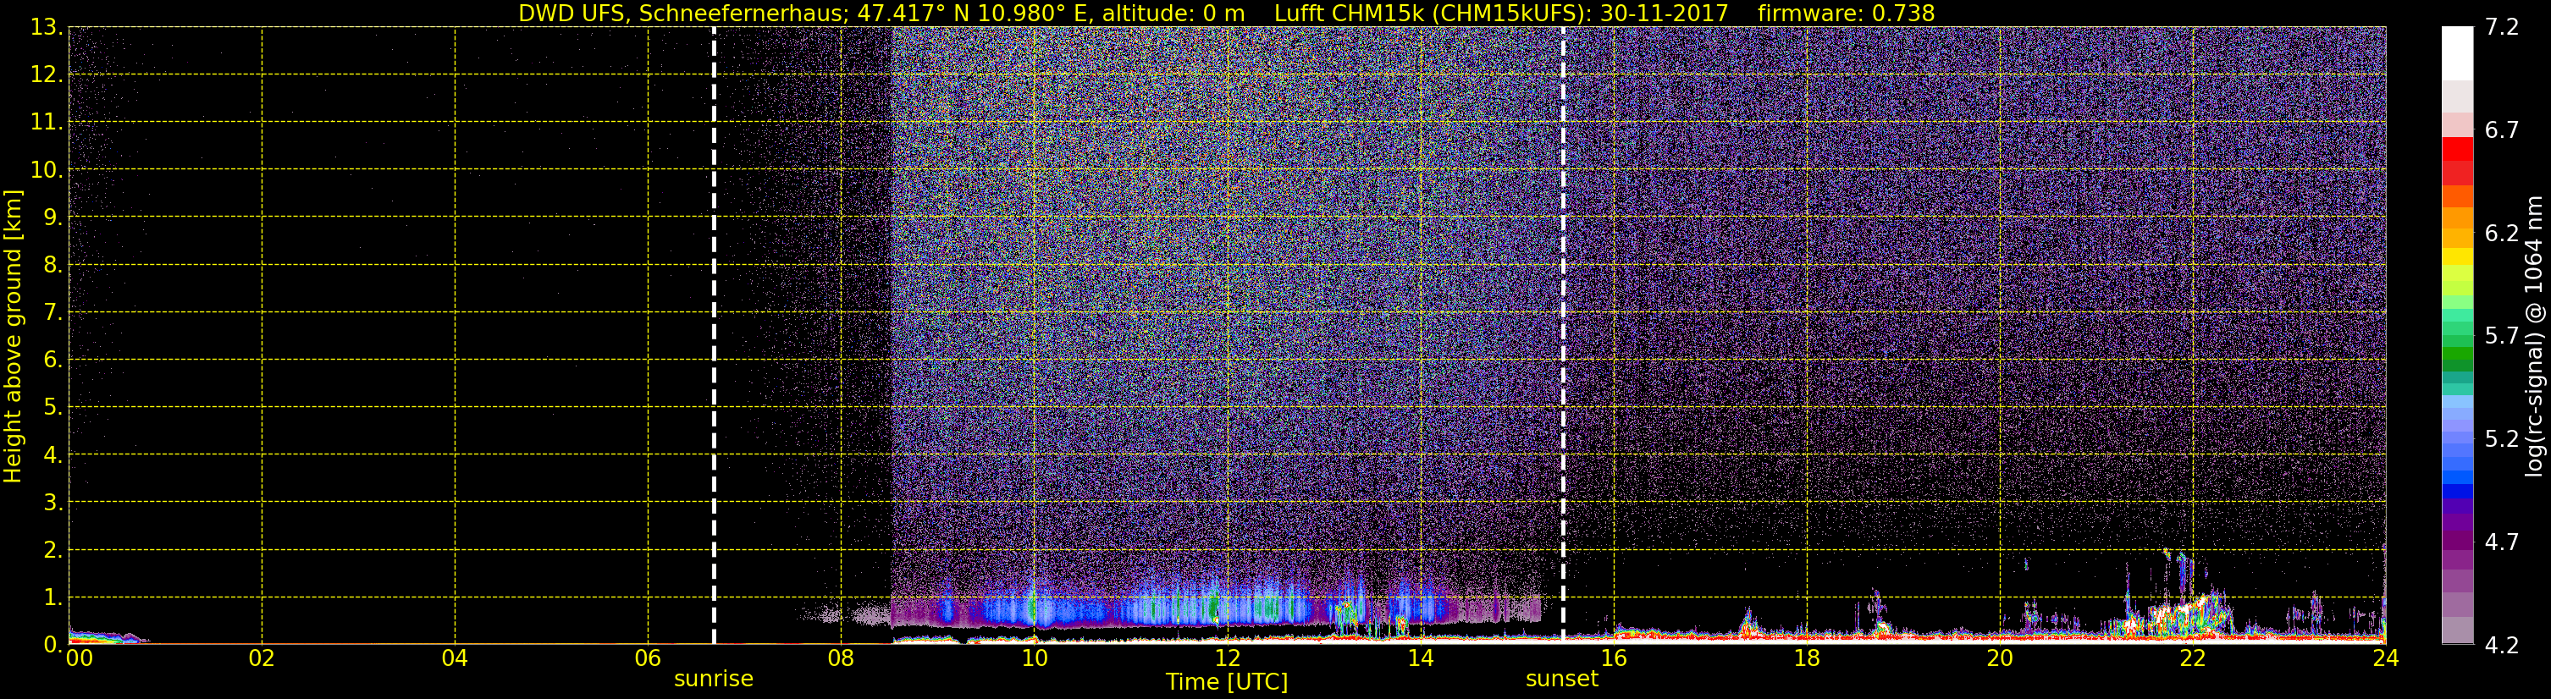Screen dimensions: 2551x699
Task: Click the 'log(rc-signal) @ 1064 nm' colorbar label
Action: [x=2533, y=336]
